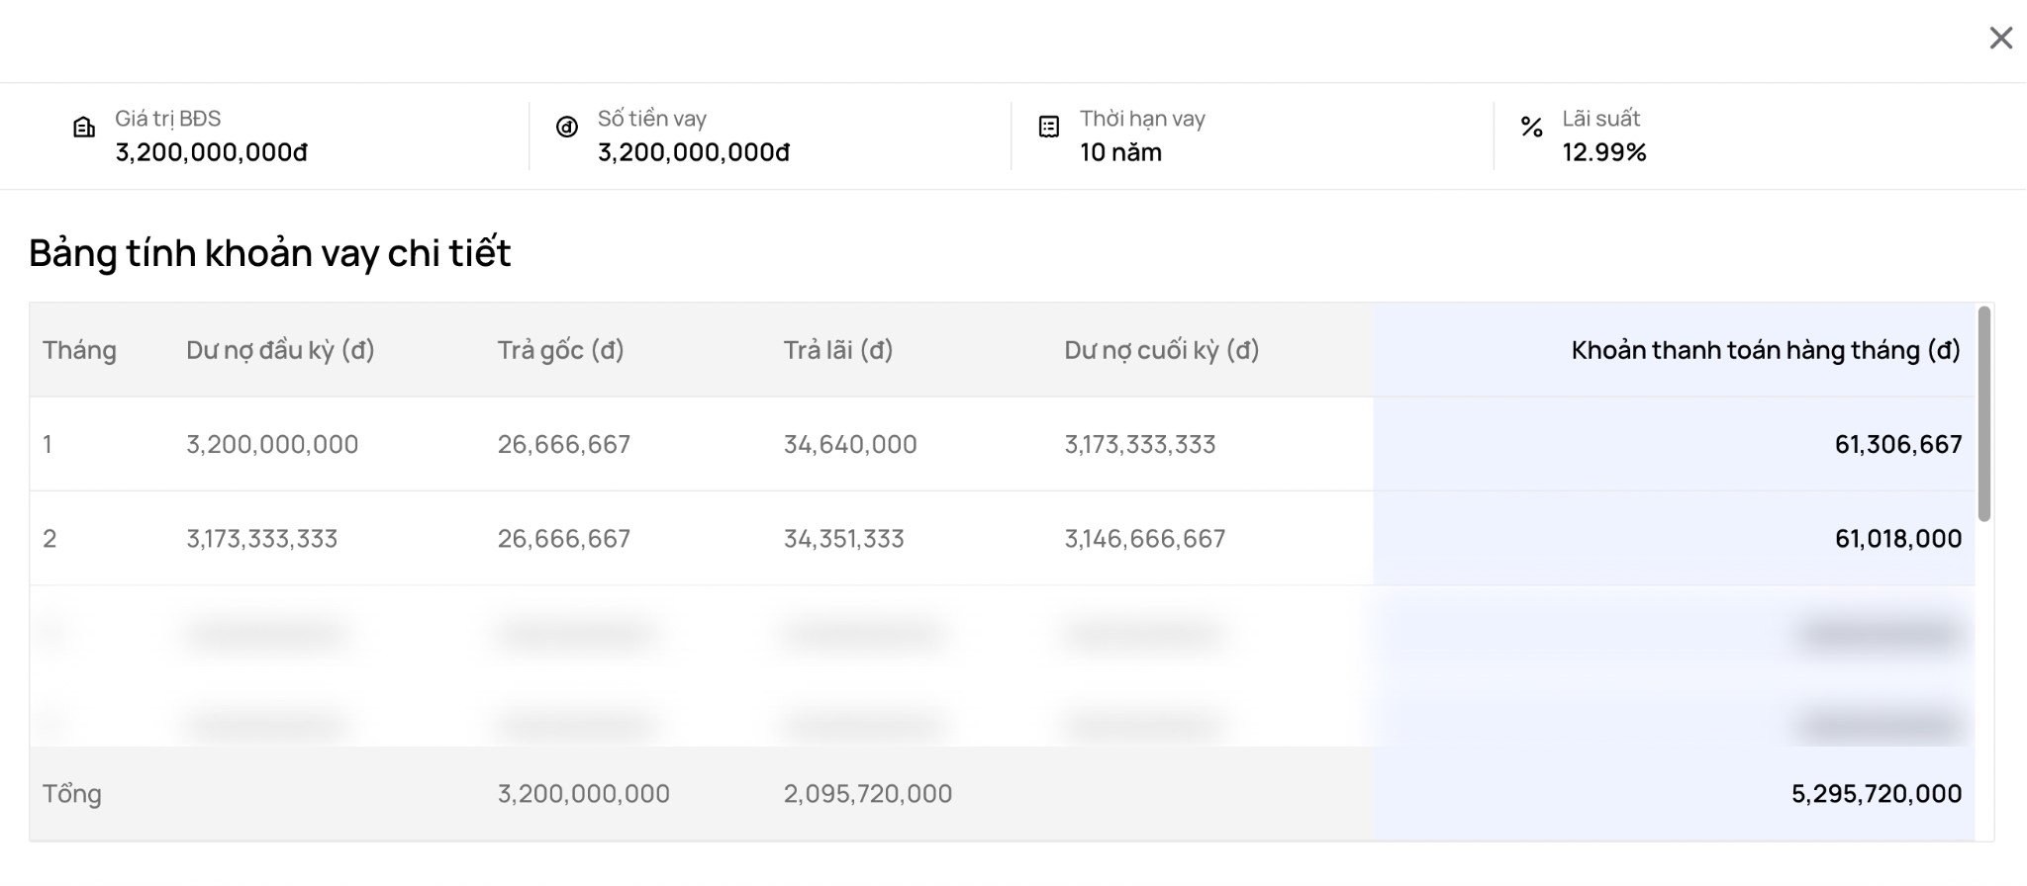2027x886 pixels.
Task: Select the 'Tháng' column header
Action: (x=79, y=350)
